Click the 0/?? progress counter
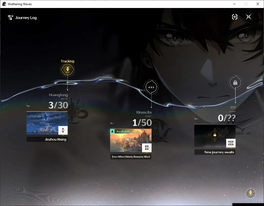 (227, 118)
